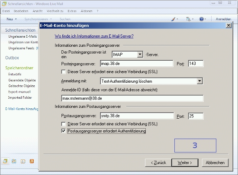Select Ungelesen von Kontakten in sidebar
The image size is (238, 175).
(23, 42)
